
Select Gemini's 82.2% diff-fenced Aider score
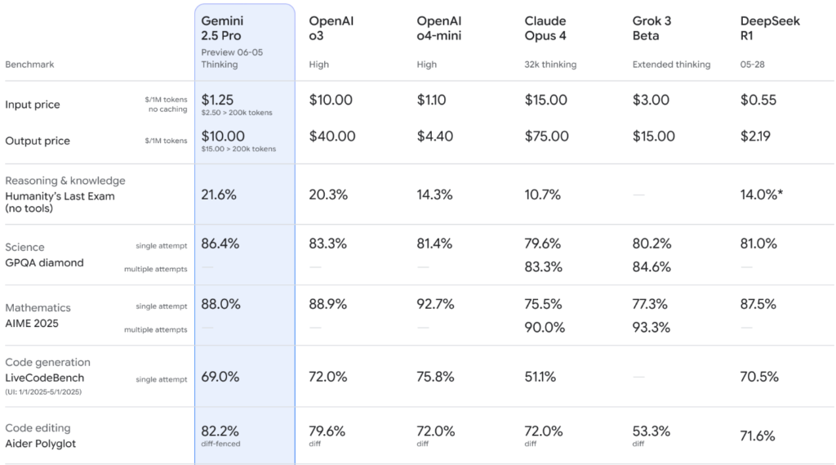tap(220, 431)
